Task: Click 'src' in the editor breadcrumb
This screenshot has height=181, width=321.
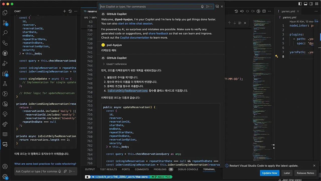Action: [86, 17]
